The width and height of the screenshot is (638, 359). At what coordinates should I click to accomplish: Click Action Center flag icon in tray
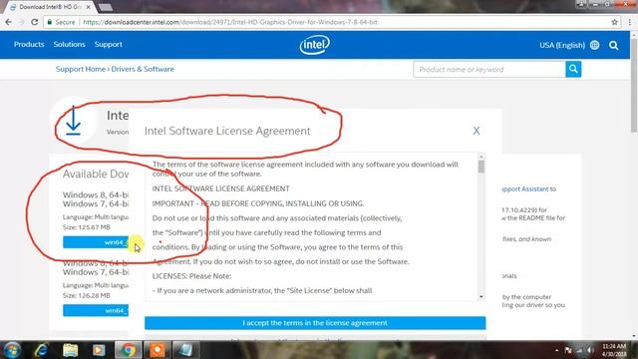point(568,350)
